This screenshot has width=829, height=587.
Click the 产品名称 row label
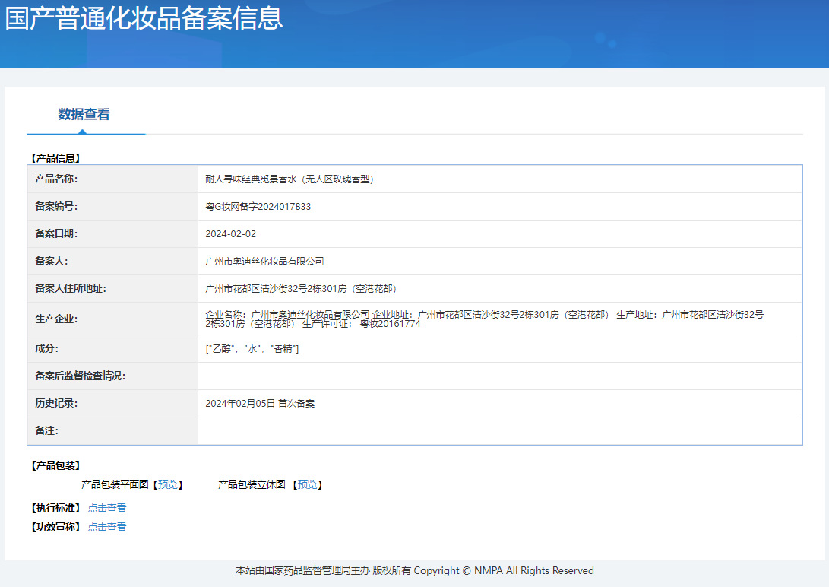click(x=56, y=179)
